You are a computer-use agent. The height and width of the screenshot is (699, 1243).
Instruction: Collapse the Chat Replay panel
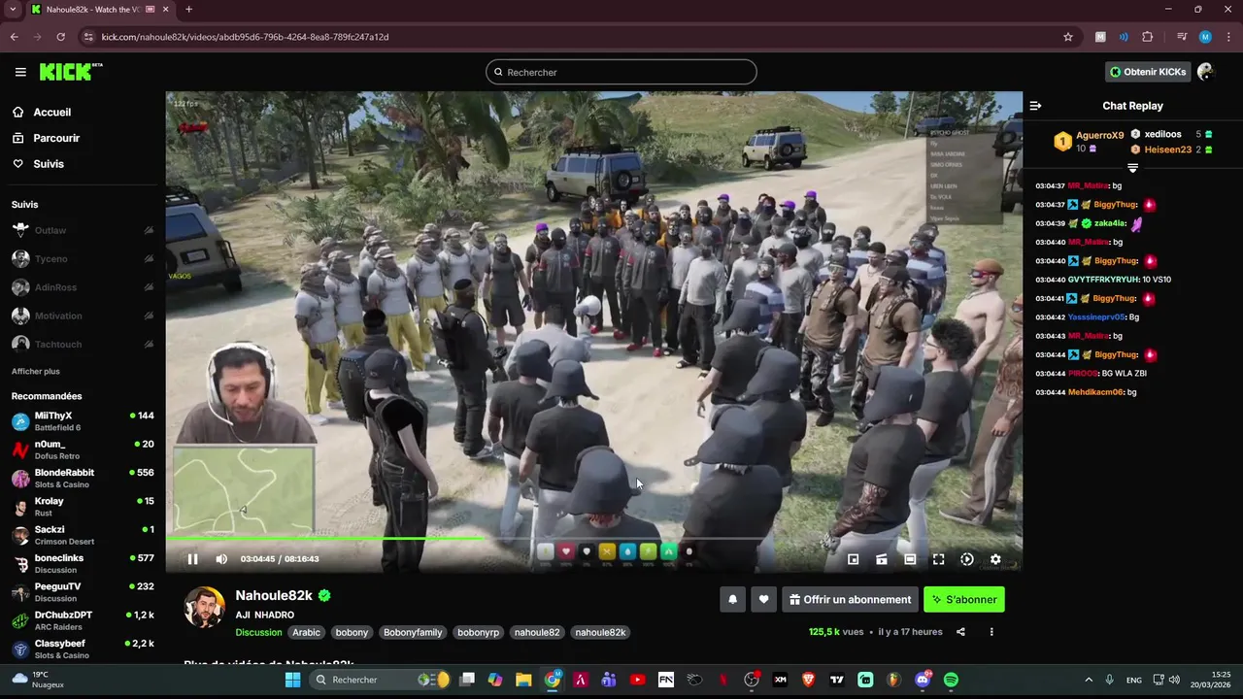1035,106
